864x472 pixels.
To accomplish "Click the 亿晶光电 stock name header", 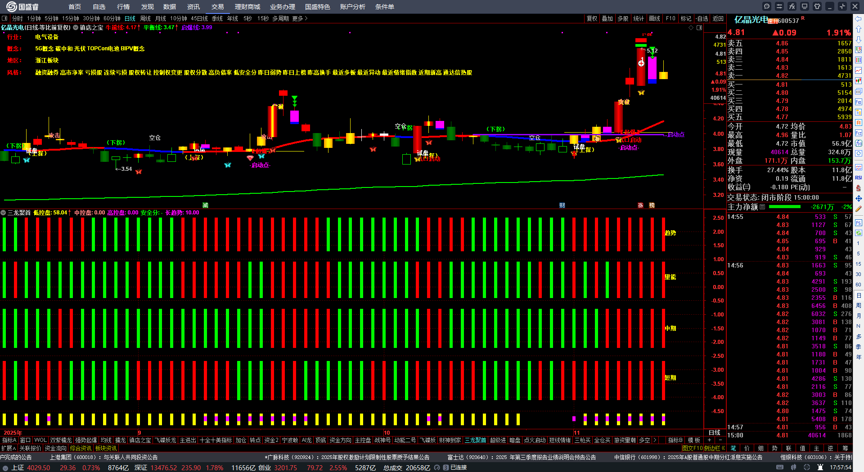I will tap(751, 20).
